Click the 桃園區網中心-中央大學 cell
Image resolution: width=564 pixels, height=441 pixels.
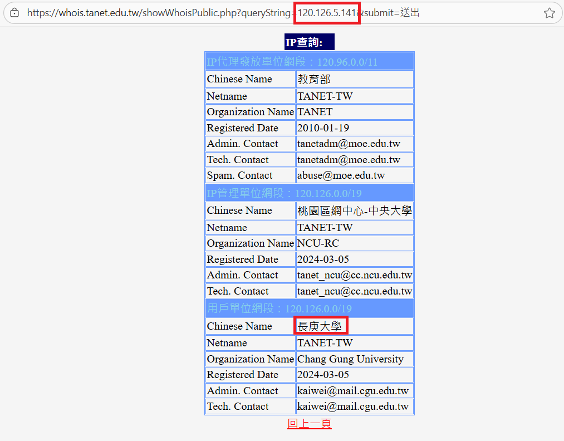(355, 210)
